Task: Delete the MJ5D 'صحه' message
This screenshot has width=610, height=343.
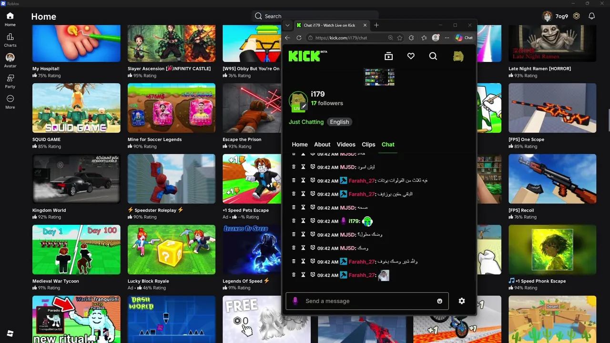Action: 294,208
